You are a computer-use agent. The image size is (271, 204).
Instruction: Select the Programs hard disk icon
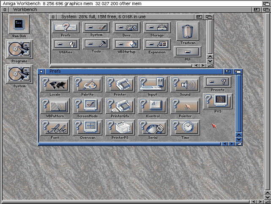(x=19, y=49)
